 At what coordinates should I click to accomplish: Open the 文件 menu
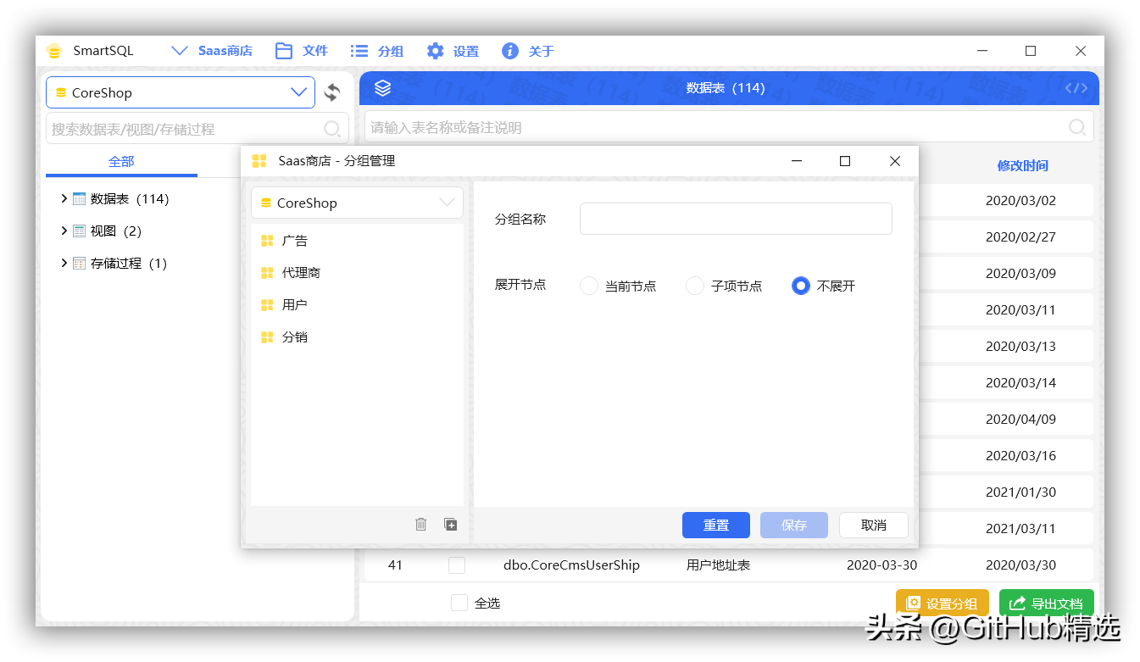click(x=315, y=51)
